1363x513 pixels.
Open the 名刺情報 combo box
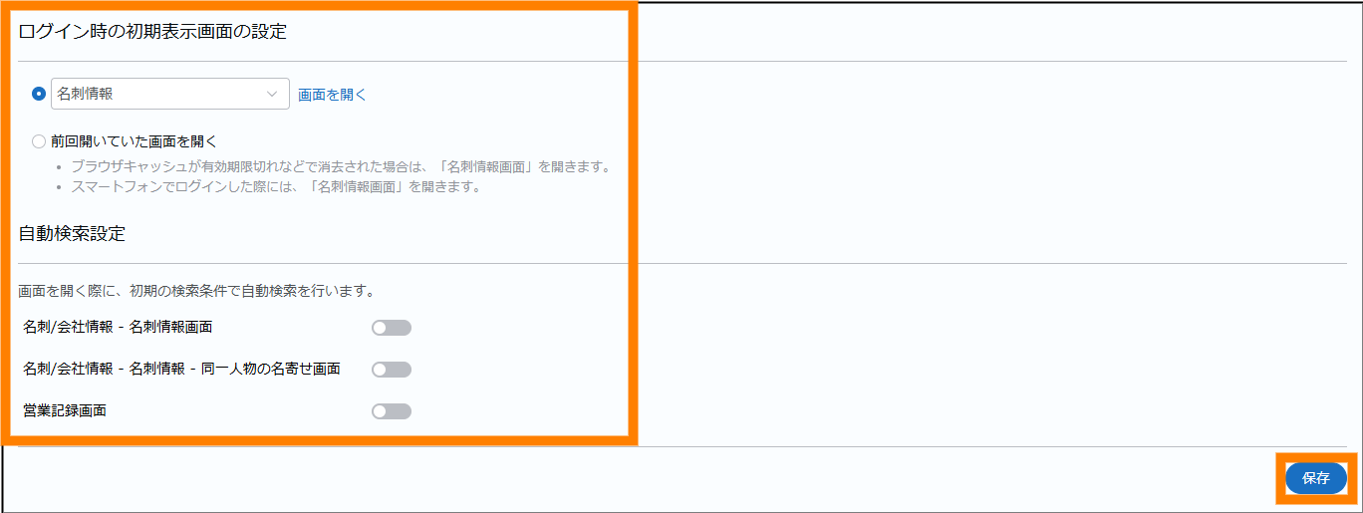coord(170,94)
